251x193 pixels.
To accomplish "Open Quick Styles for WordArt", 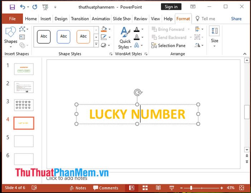I will 125,38.
